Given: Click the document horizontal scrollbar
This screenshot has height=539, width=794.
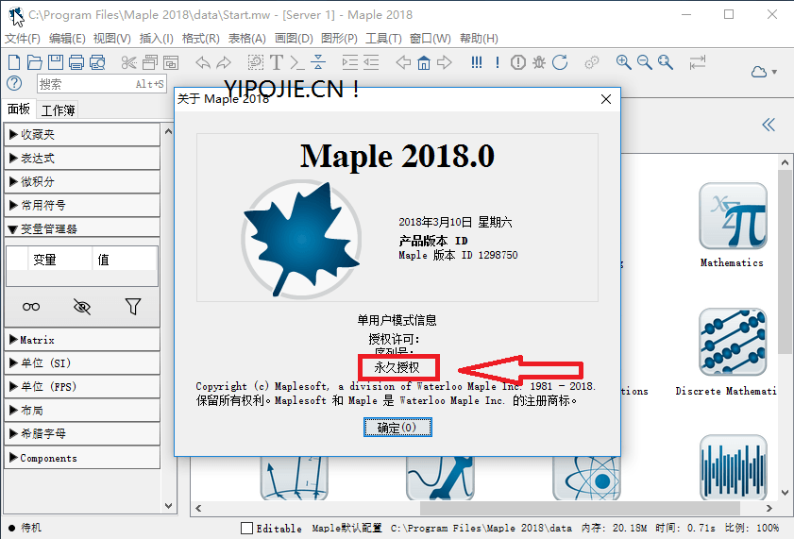Looking at the screenshot, I should point(581,508).
